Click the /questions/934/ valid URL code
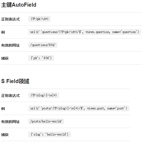Viewport: 151px width, 144px height. click(43, 45)
